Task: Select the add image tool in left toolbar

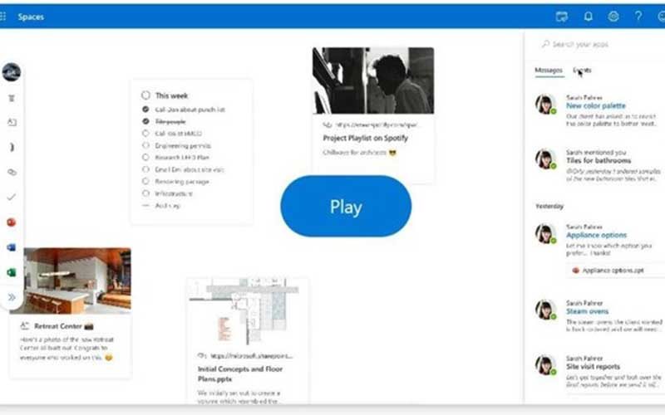Action: click(x=12, y=122)
